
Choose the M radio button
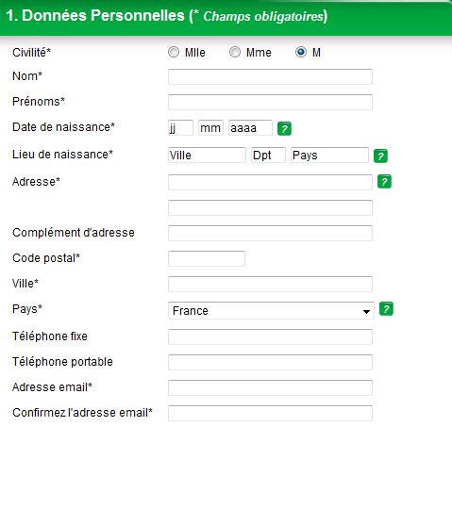point(301,52)
